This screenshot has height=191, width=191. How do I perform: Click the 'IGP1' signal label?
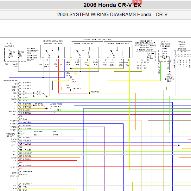click(x=14, y=90)
